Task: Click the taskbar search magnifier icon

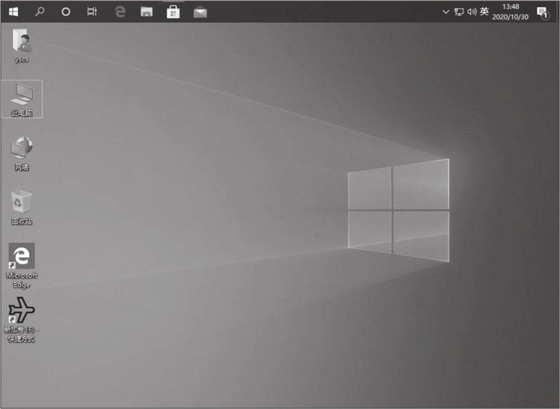Action: (x=40, y=12)
